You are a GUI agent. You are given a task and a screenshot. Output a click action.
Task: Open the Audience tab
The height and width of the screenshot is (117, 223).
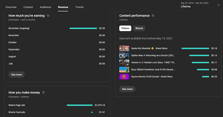coord(45,7)
